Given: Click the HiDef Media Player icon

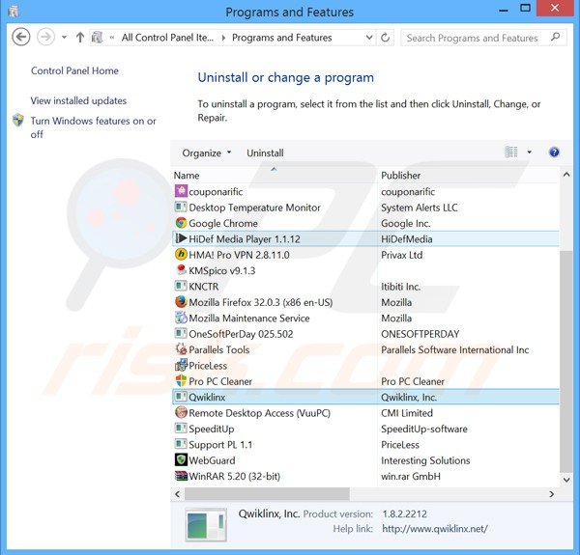Looking at the screenshot, I should 181,238.
